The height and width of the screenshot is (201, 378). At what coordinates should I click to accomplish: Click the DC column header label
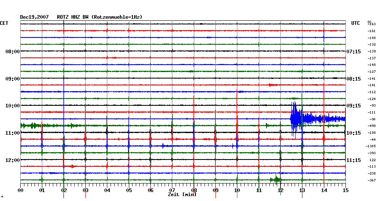tap(369, 22)
